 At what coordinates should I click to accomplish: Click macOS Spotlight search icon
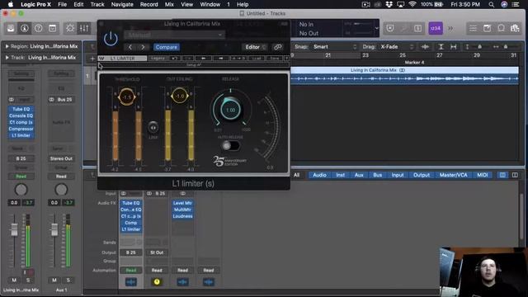pos(492,4)
